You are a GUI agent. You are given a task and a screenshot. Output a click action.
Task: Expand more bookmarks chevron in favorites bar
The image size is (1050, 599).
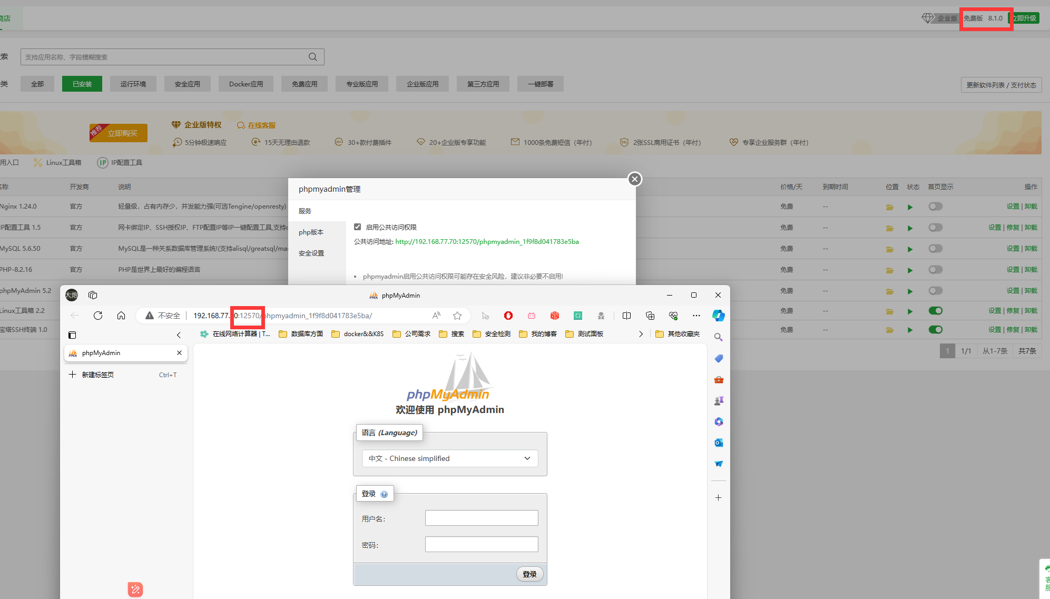(x=641, y=334)
